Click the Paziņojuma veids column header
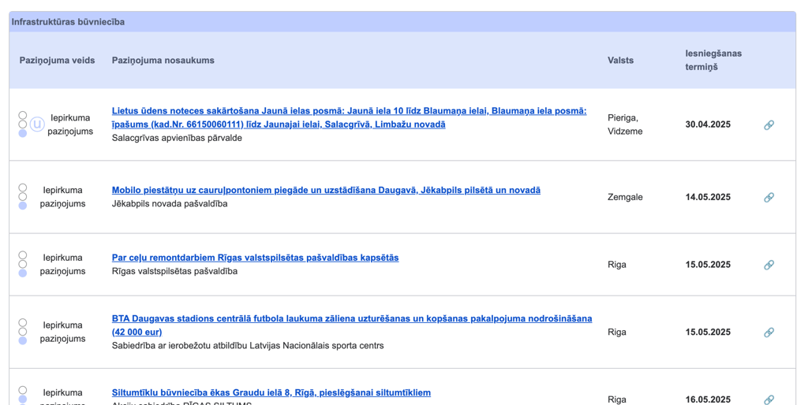The width and height of the screenshot is (808, 405). 57,60
